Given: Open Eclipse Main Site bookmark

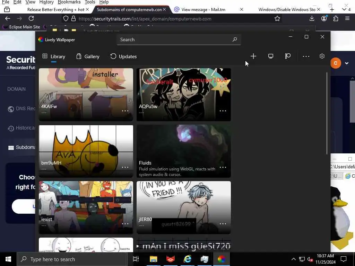Looking at the screenshot, I should [x=22, y=27].
